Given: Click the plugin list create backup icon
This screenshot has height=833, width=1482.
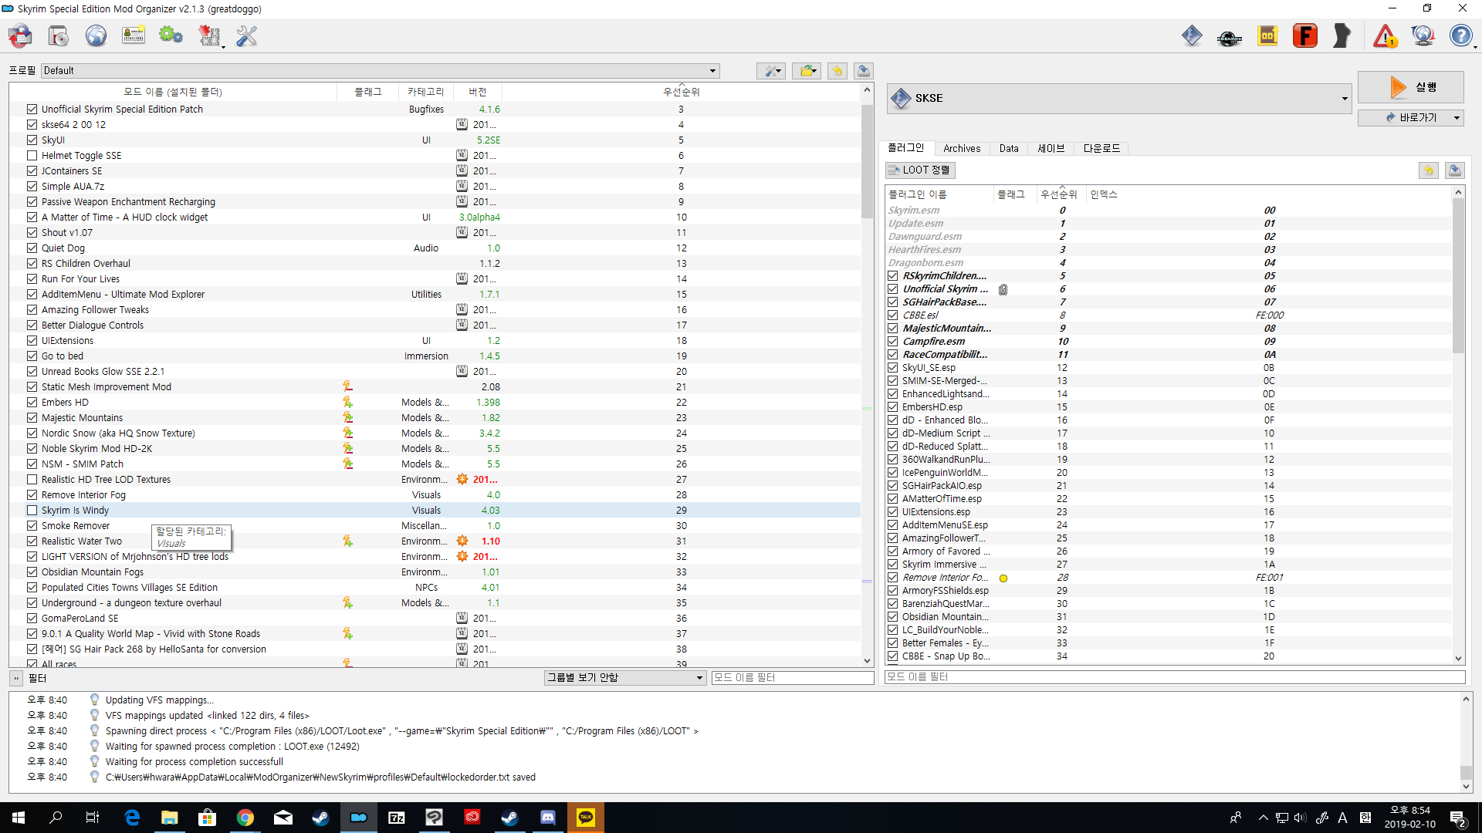Looking at the screenshot, I should pos(1455,170).
